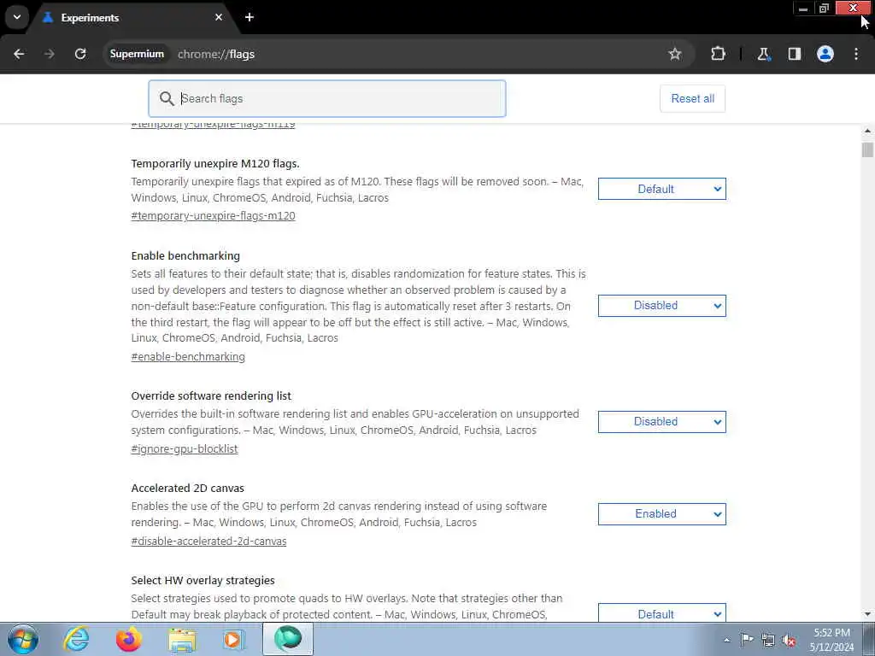Open the Extensions puzzle icon
The height and width of the screenshot is (656, 875).
(x=718, y=54)
